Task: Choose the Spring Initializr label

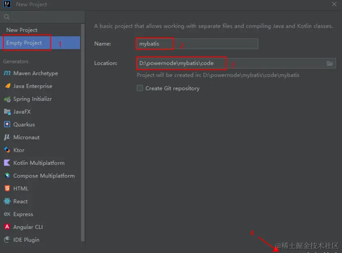Action: pos(33,99)
